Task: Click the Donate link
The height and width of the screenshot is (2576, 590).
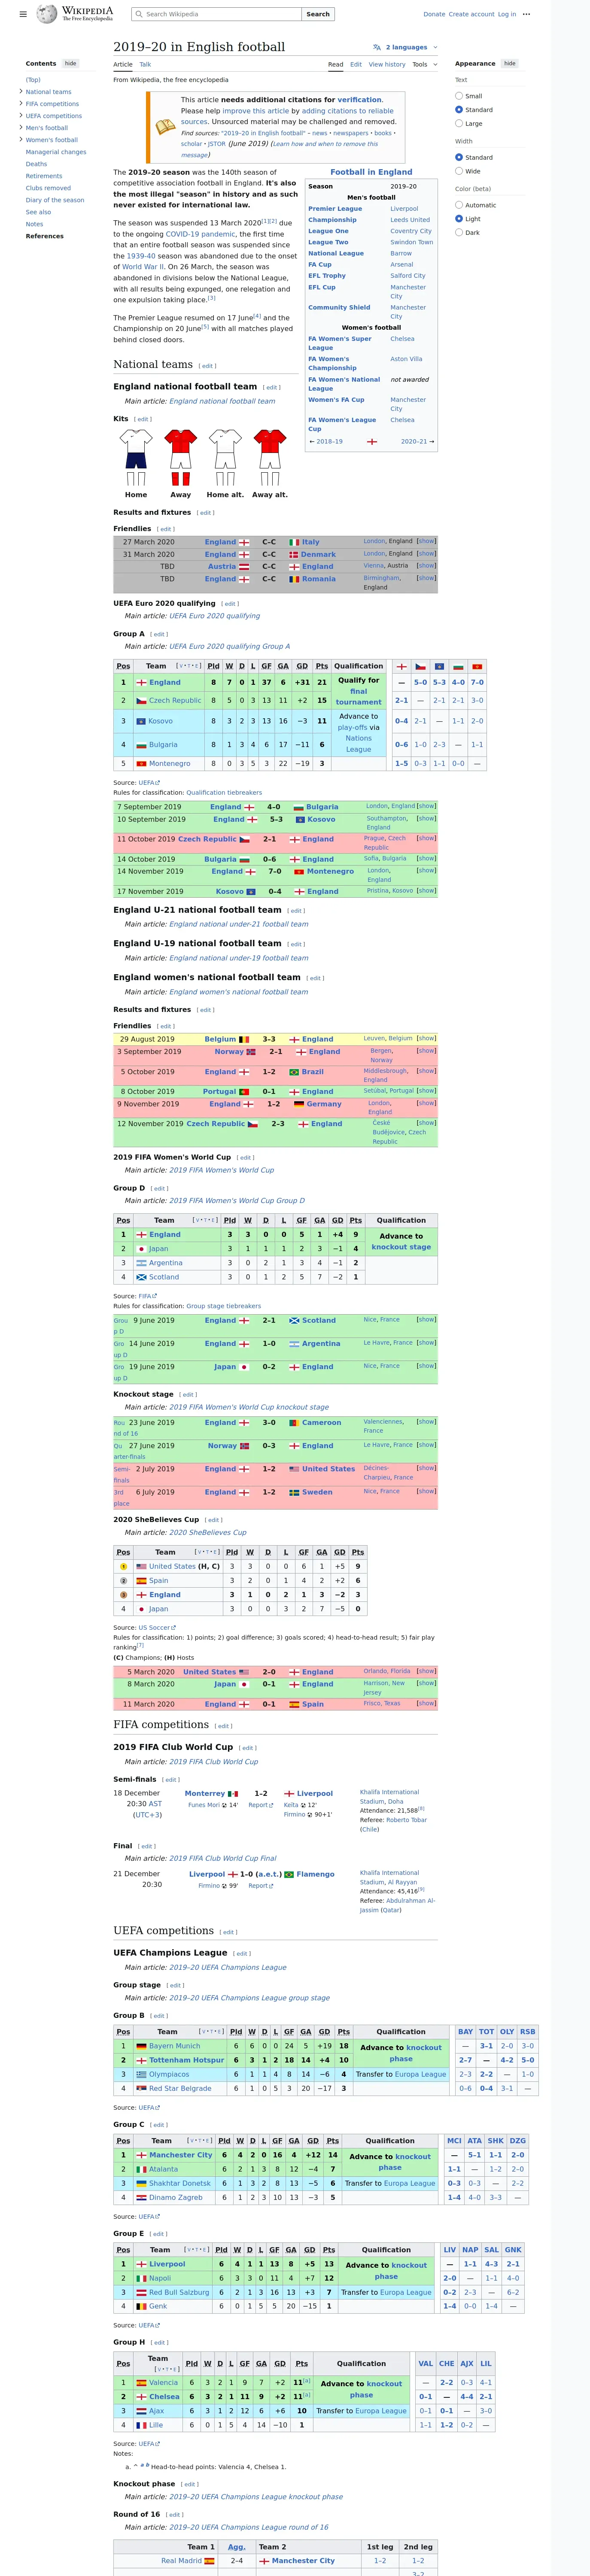Action: pos(434,14)
